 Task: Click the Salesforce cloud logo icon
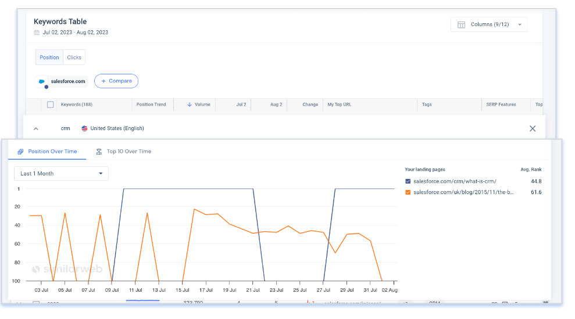pos(42,82)
